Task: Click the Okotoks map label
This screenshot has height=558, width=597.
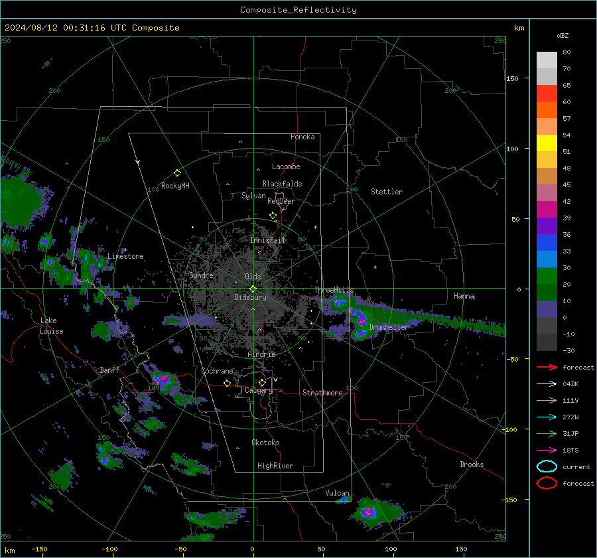Action: click(265, 443)
